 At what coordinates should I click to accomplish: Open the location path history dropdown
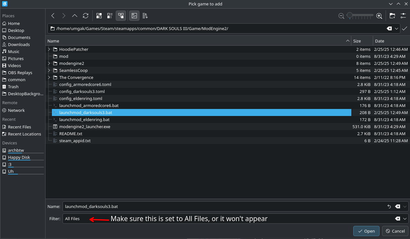(x=397, y=28)
